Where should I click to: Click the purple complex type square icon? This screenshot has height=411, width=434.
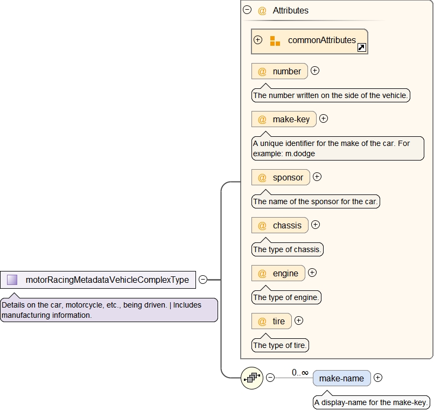12,280
